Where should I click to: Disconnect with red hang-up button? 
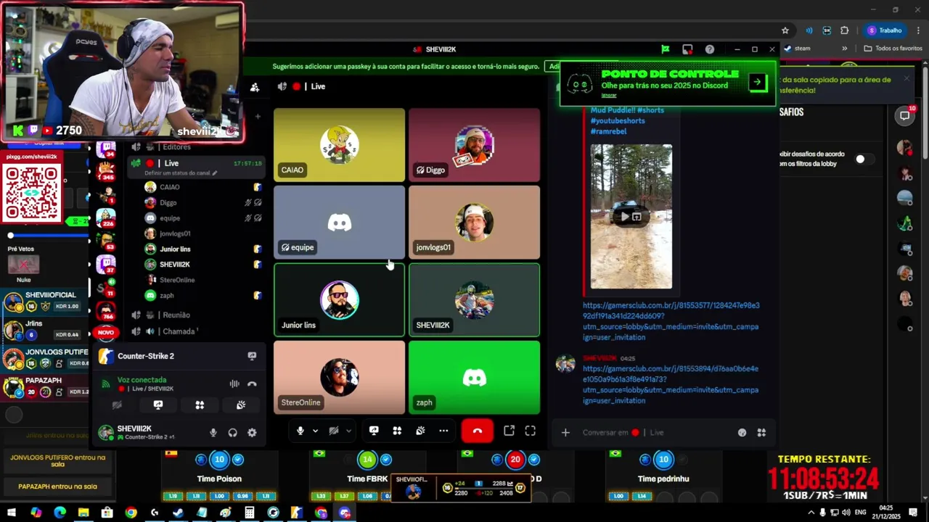pyautogui.click(x=478, y=431)
